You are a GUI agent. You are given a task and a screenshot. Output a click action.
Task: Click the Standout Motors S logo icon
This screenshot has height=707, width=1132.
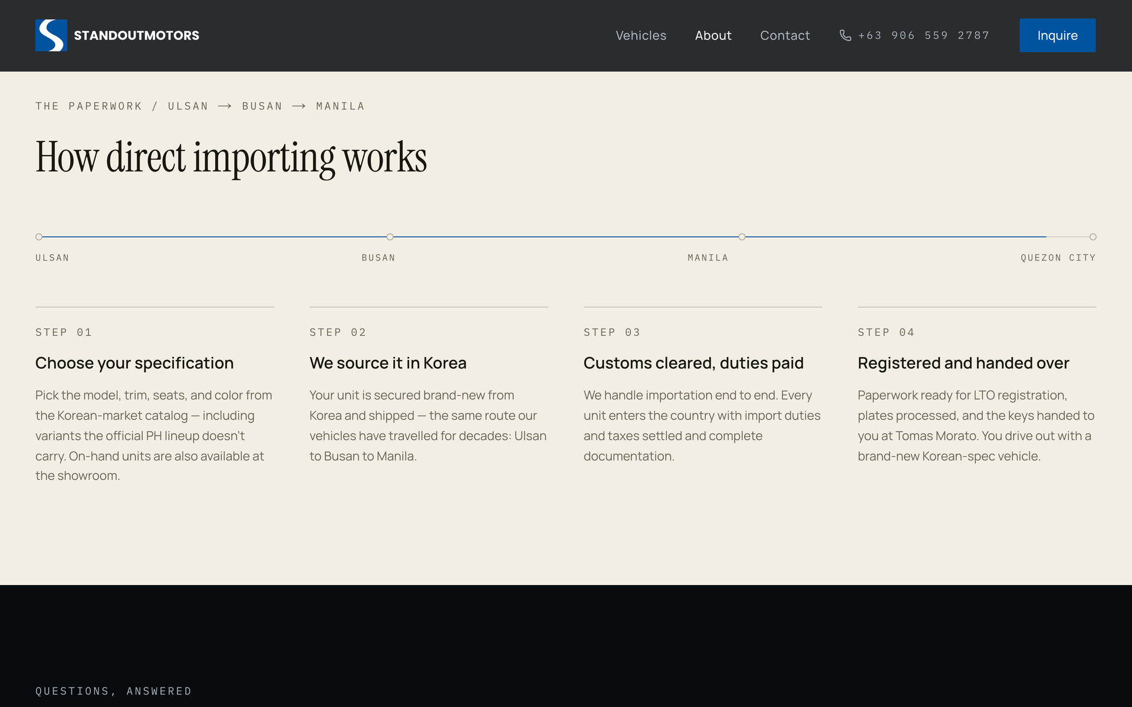[51, 35]
